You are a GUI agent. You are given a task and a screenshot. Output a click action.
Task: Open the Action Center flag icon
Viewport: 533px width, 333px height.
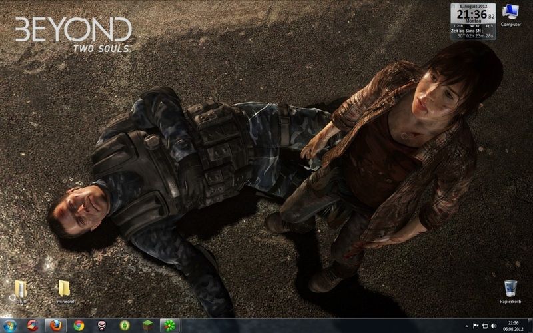(476, 326)
